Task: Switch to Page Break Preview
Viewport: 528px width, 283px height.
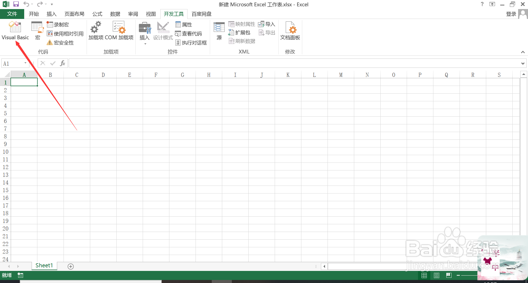Action: (x=449, y=275)
